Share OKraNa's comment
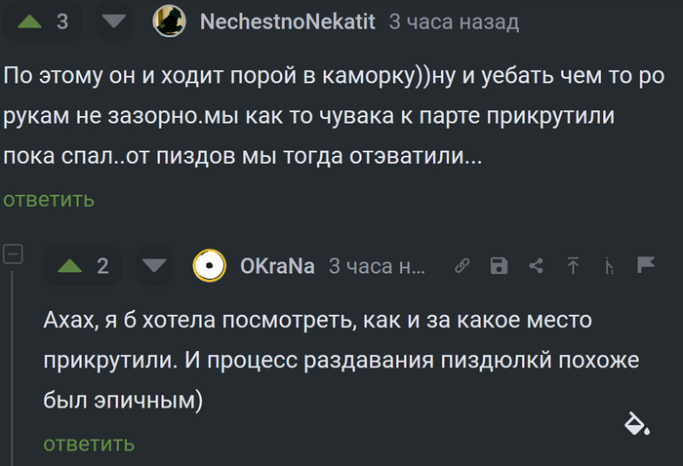The image size is (683, 466). point(537,265)
